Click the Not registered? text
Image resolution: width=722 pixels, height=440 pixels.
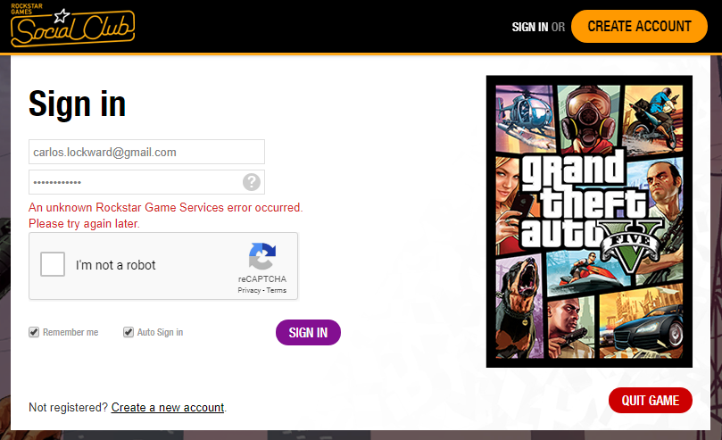coord(68,407)
